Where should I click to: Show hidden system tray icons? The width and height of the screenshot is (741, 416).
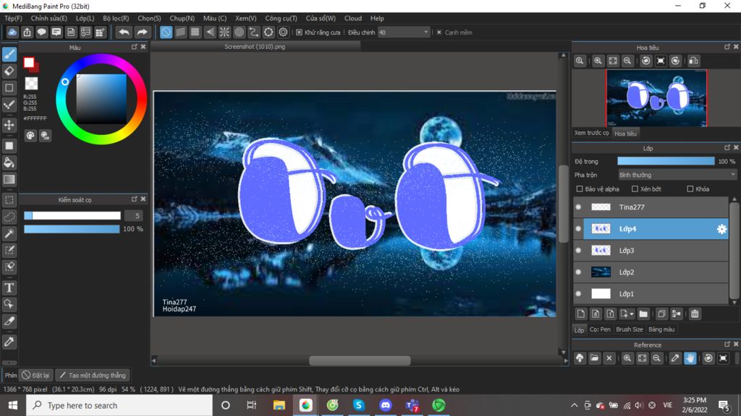(574, 405)
